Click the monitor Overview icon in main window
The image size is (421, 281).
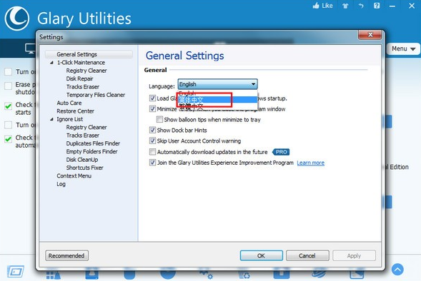[30, 48]
